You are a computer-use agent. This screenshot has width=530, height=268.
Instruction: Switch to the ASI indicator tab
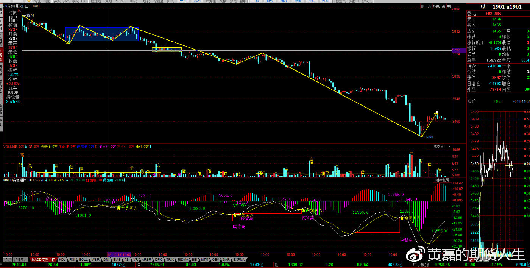click(128, 260)
